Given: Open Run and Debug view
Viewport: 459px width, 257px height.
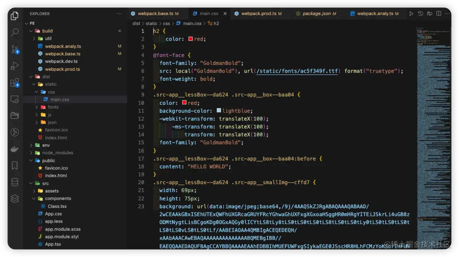Looking at the screenshot, I should click(15, 66).
